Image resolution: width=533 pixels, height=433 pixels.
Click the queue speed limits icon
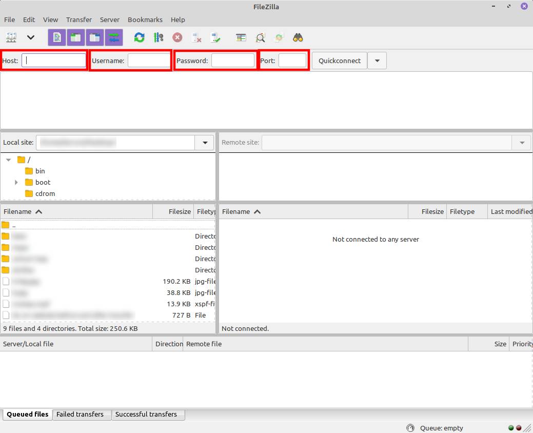point(410,428)
